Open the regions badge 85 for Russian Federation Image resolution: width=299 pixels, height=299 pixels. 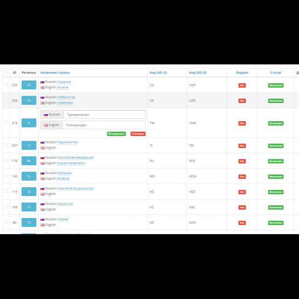(29, 161)
